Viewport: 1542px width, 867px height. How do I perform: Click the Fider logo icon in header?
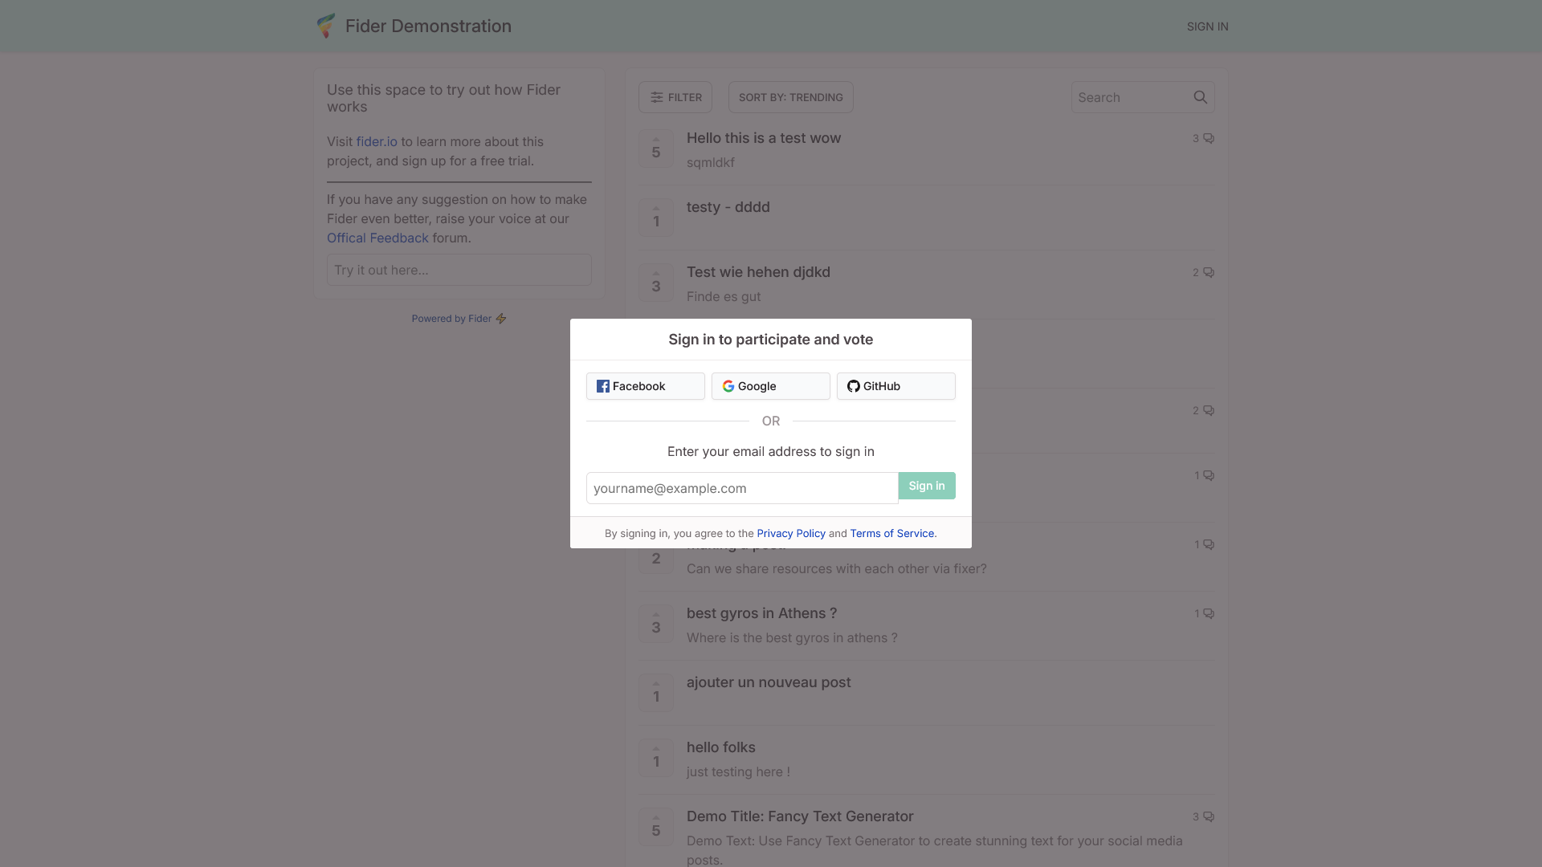pos(325,26)
